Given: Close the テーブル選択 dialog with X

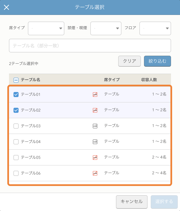Looking at the screenshot, I should click(6, 7).
